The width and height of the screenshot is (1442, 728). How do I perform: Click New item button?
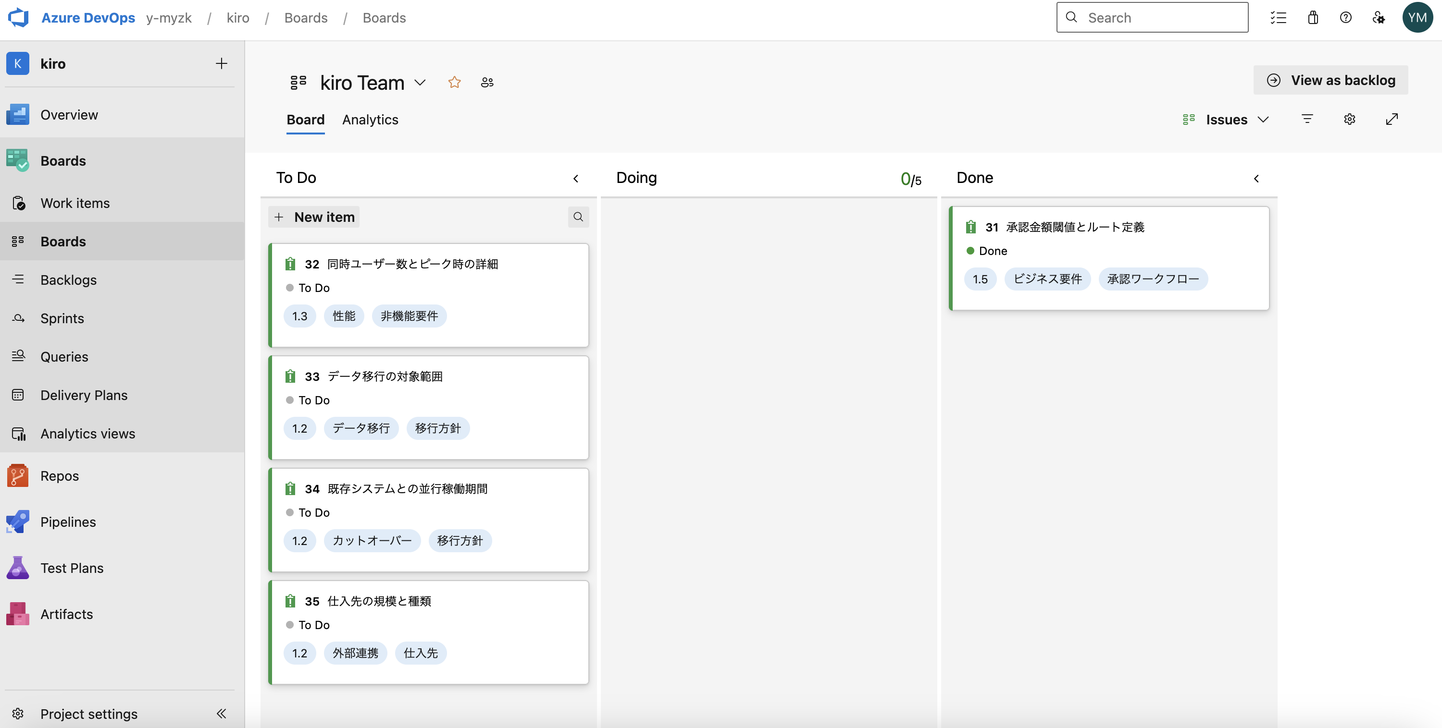click(x=314, y=217)
